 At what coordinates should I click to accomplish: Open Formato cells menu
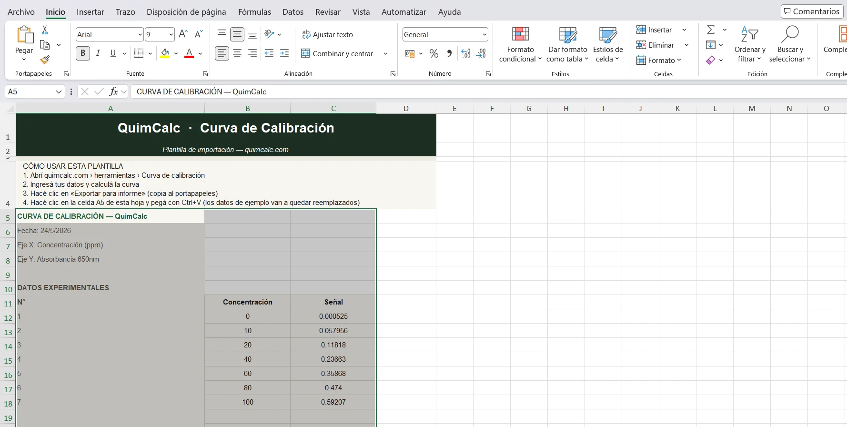click(659, 60)
